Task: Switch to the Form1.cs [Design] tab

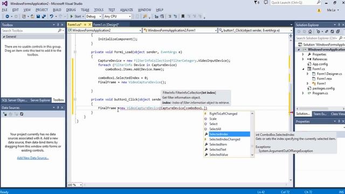Action: [x=106, y=25]
